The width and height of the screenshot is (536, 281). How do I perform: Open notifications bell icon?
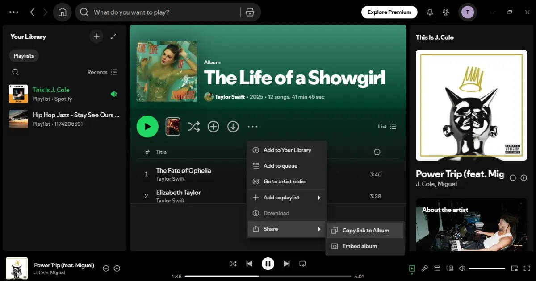point(430,12)
